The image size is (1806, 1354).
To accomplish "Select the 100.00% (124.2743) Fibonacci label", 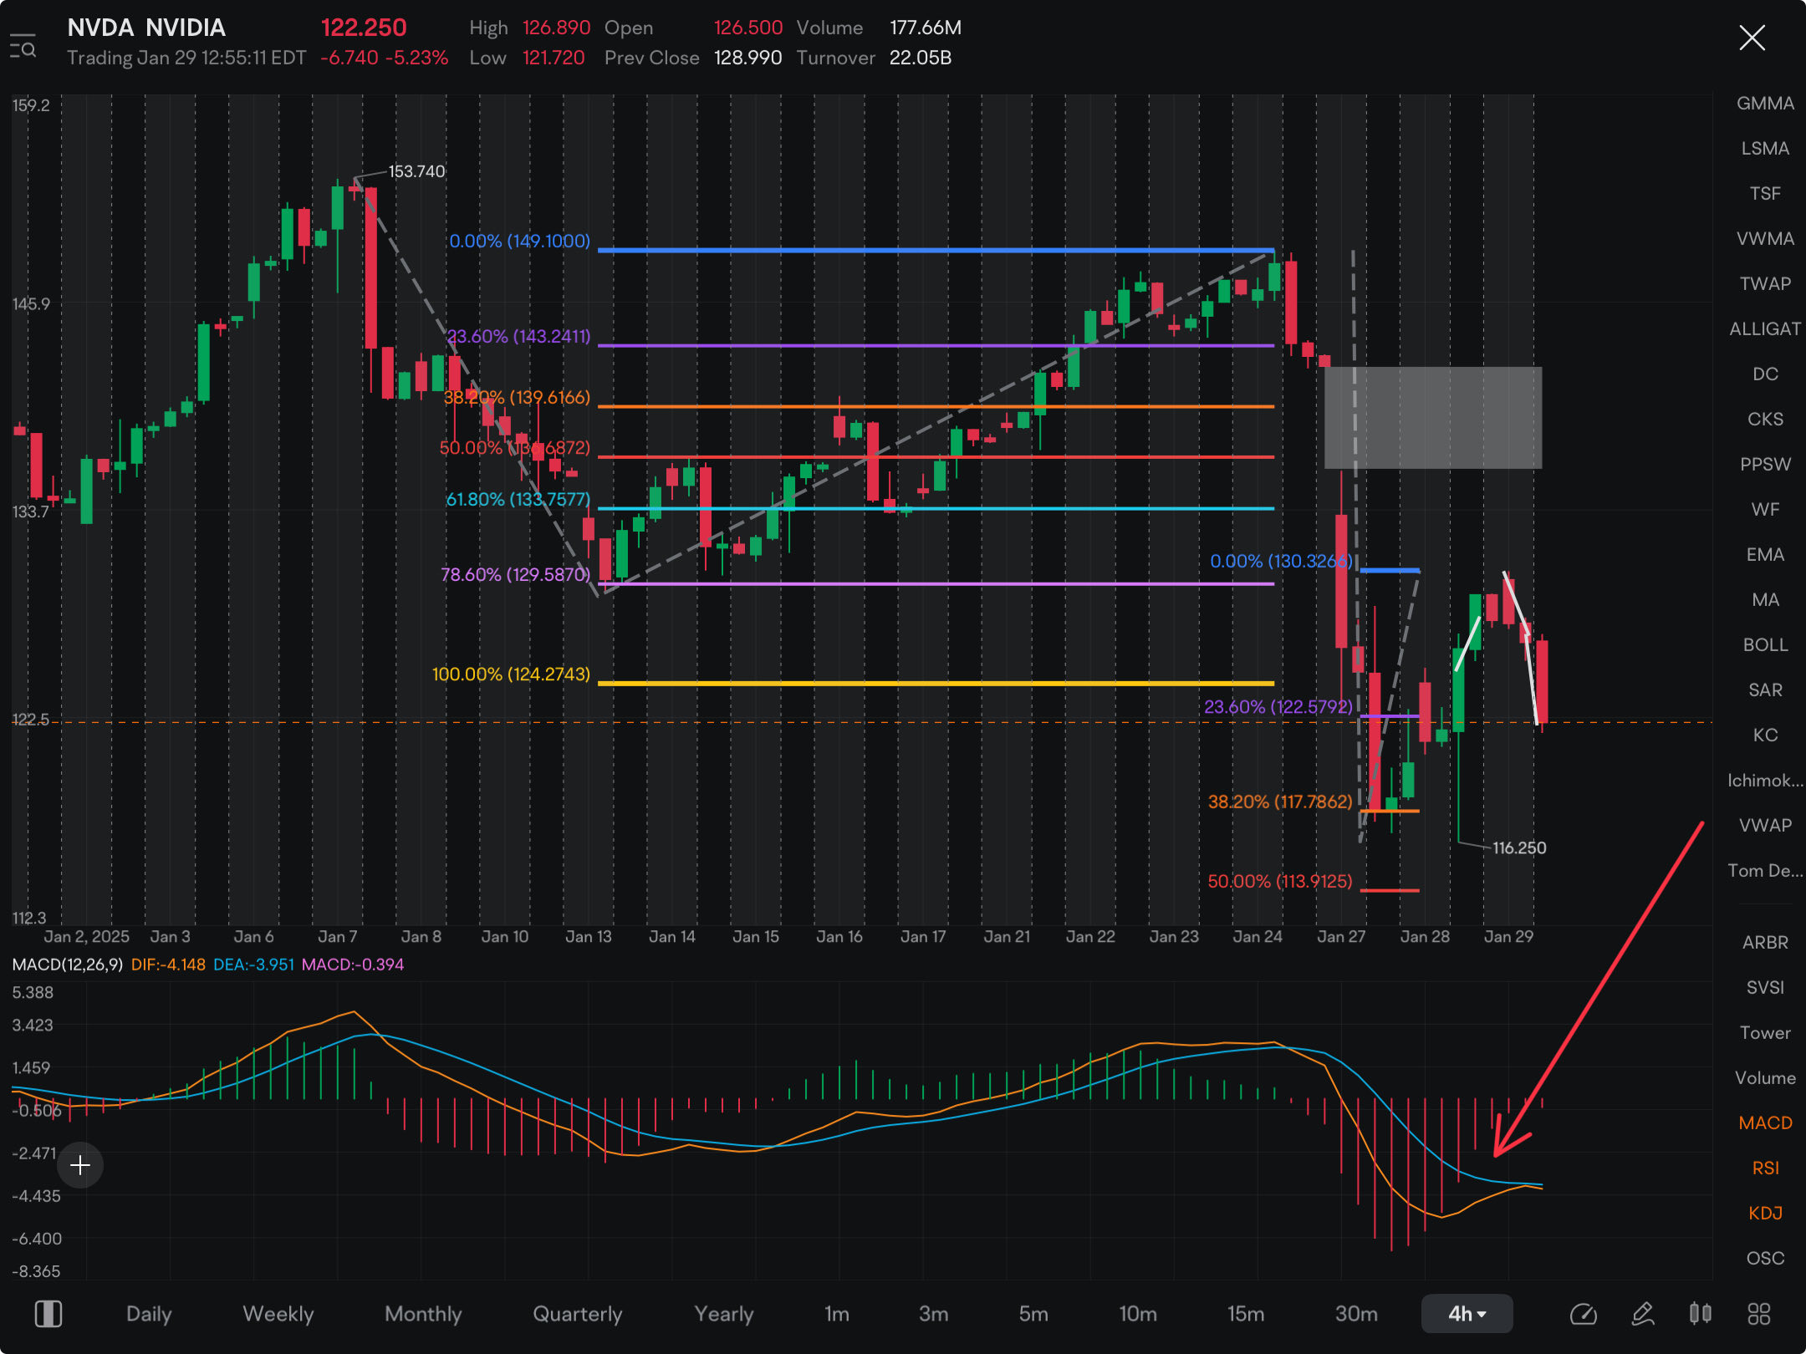I will pos(511,674).
